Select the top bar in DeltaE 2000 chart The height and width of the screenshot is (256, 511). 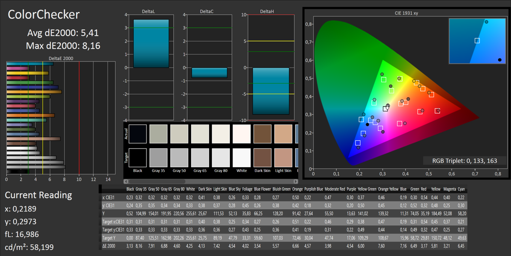tap(30, 64)
